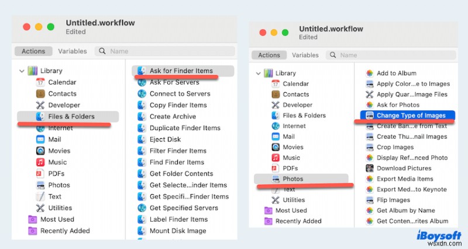Collapse Library tree in right window

click(x=259, y=73)
